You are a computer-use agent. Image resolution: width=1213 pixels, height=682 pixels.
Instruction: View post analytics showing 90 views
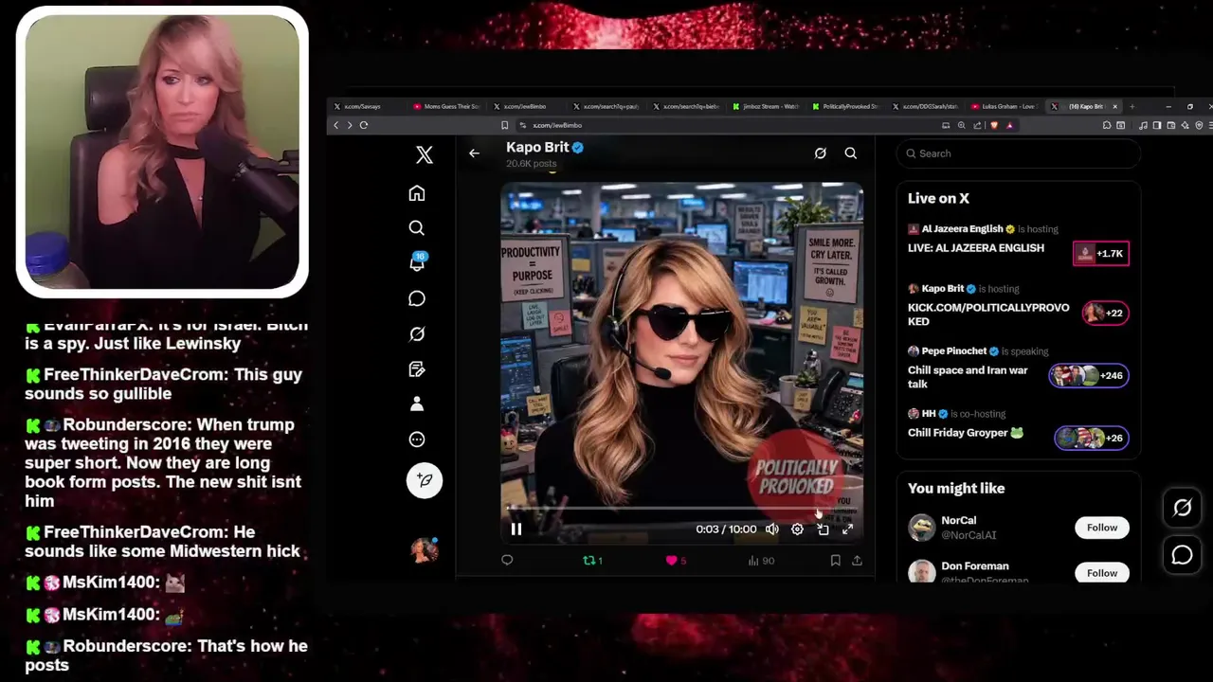tap(761, 561)
